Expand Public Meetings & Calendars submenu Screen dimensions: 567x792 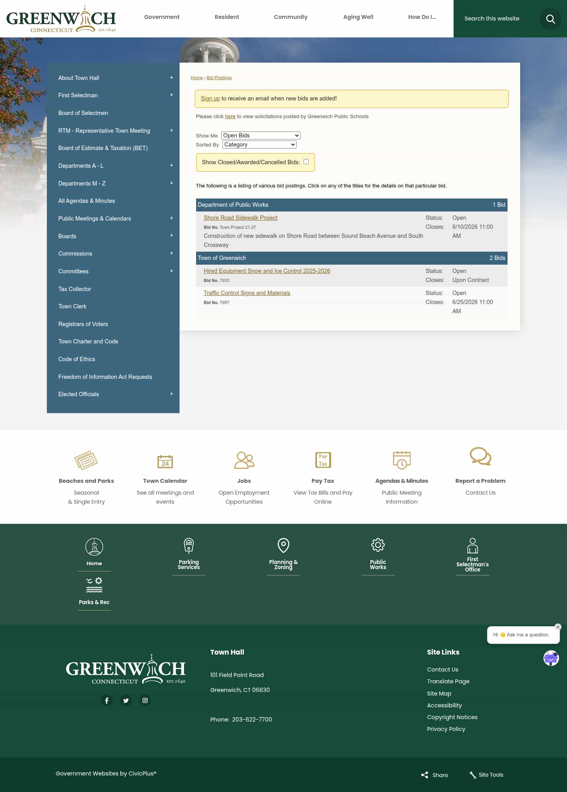tap(171, 218)
